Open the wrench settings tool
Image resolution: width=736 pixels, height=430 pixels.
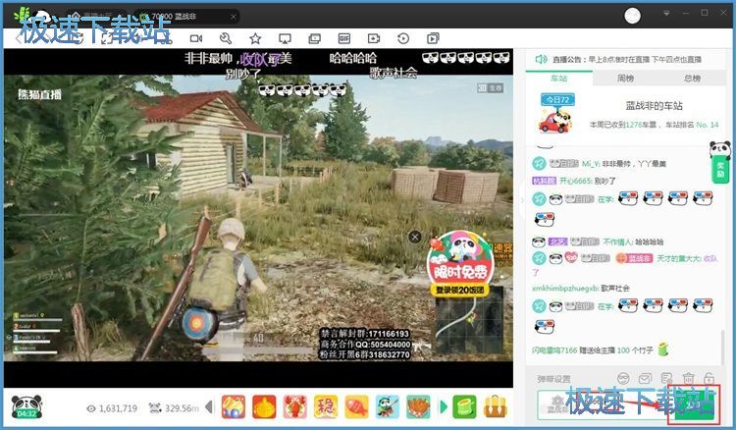(x=226, y=38)
